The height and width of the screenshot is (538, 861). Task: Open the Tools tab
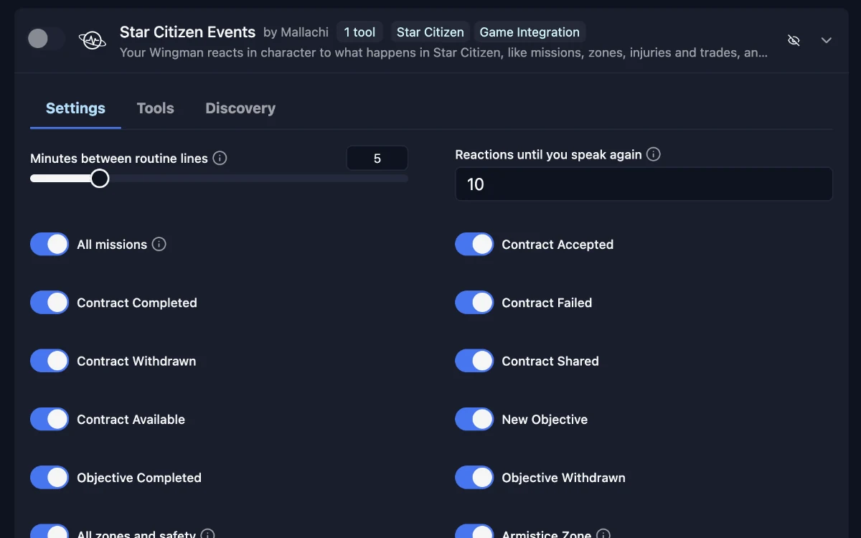tap(156, 108)
